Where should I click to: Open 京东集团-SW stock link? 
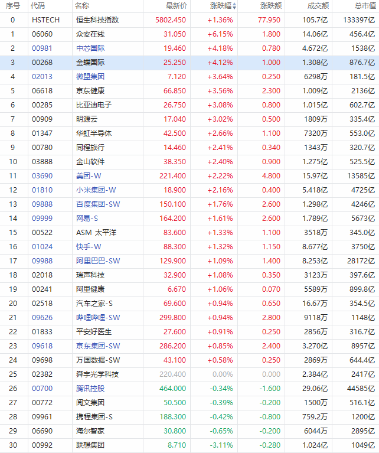pos(98,346)
